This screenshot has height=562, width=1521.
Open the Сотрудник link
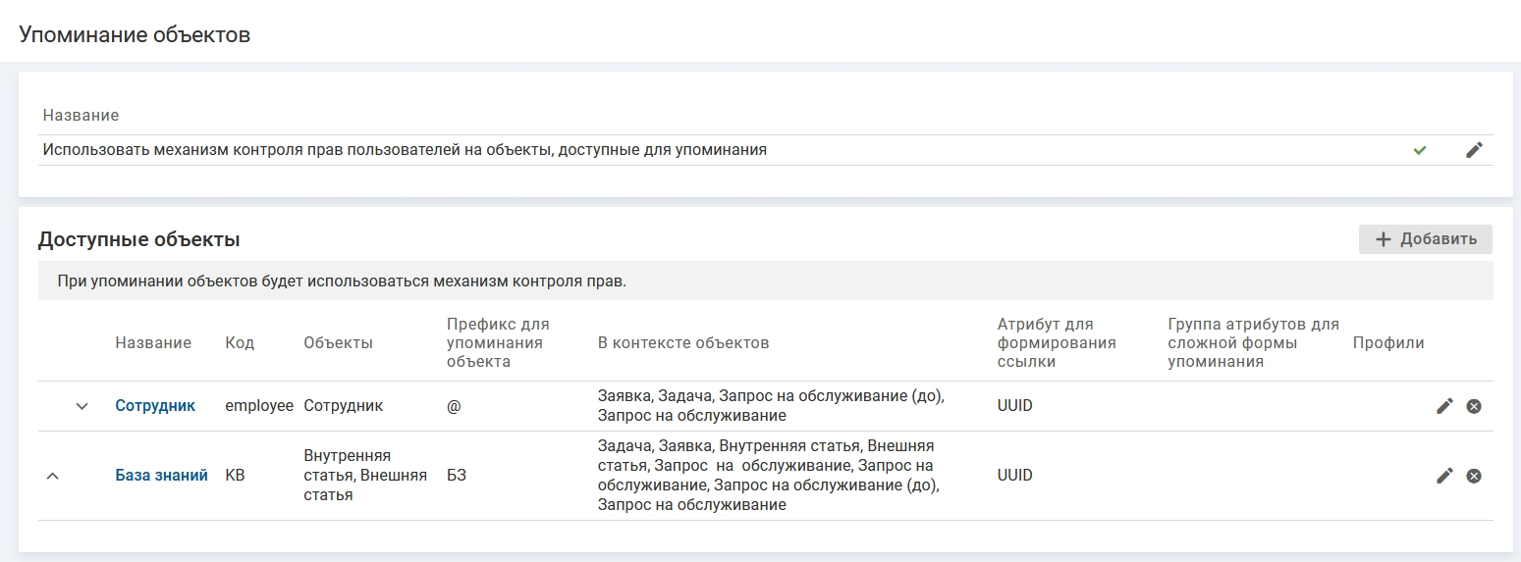click(x=155, y=406)
